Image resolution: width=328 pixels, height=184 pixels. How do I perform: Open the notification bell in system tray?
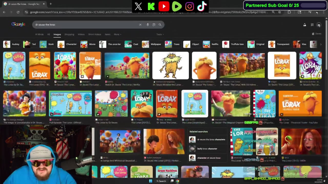324,181
